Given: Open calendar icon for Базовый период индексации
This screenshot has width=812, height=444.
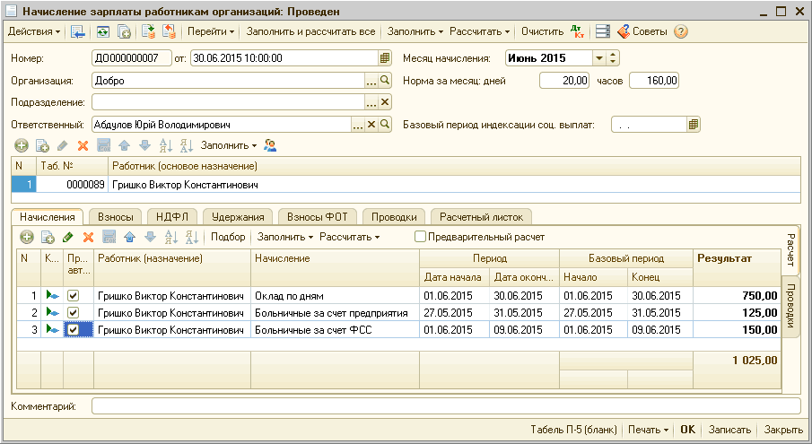Looking at the screenshot, I should [694, 124].
